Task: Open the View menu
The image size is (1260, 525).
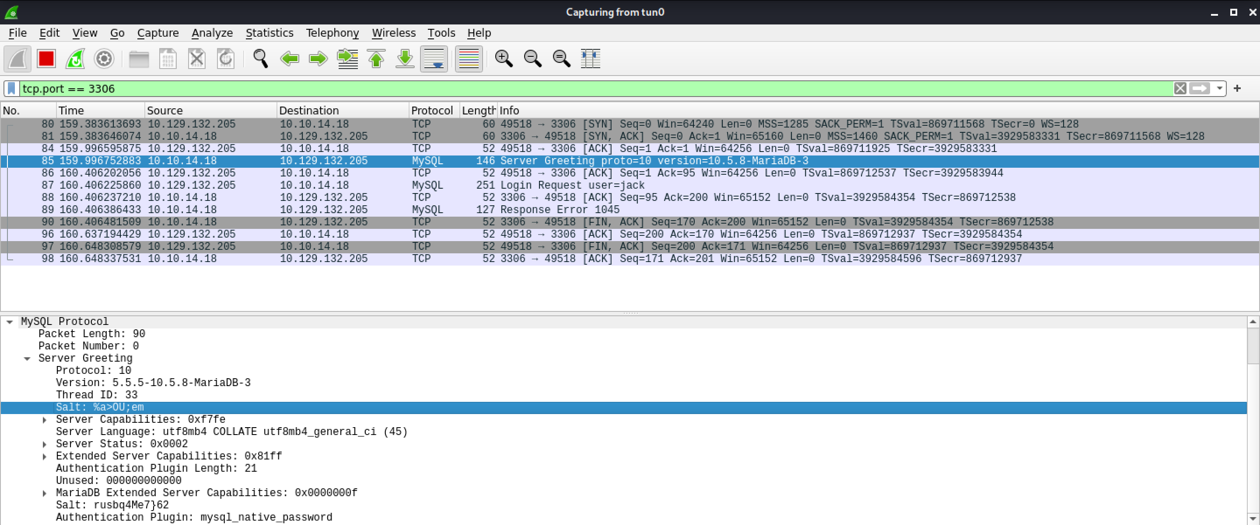Action: pos(84,33)
